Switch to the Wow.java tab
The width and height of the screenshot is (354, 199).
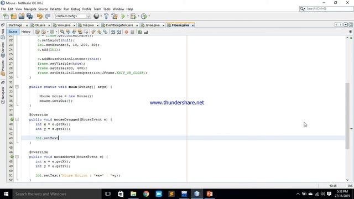64,25
